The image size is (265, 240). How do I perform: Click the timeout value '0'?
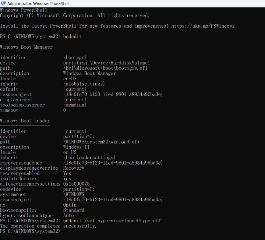point(65,110)
